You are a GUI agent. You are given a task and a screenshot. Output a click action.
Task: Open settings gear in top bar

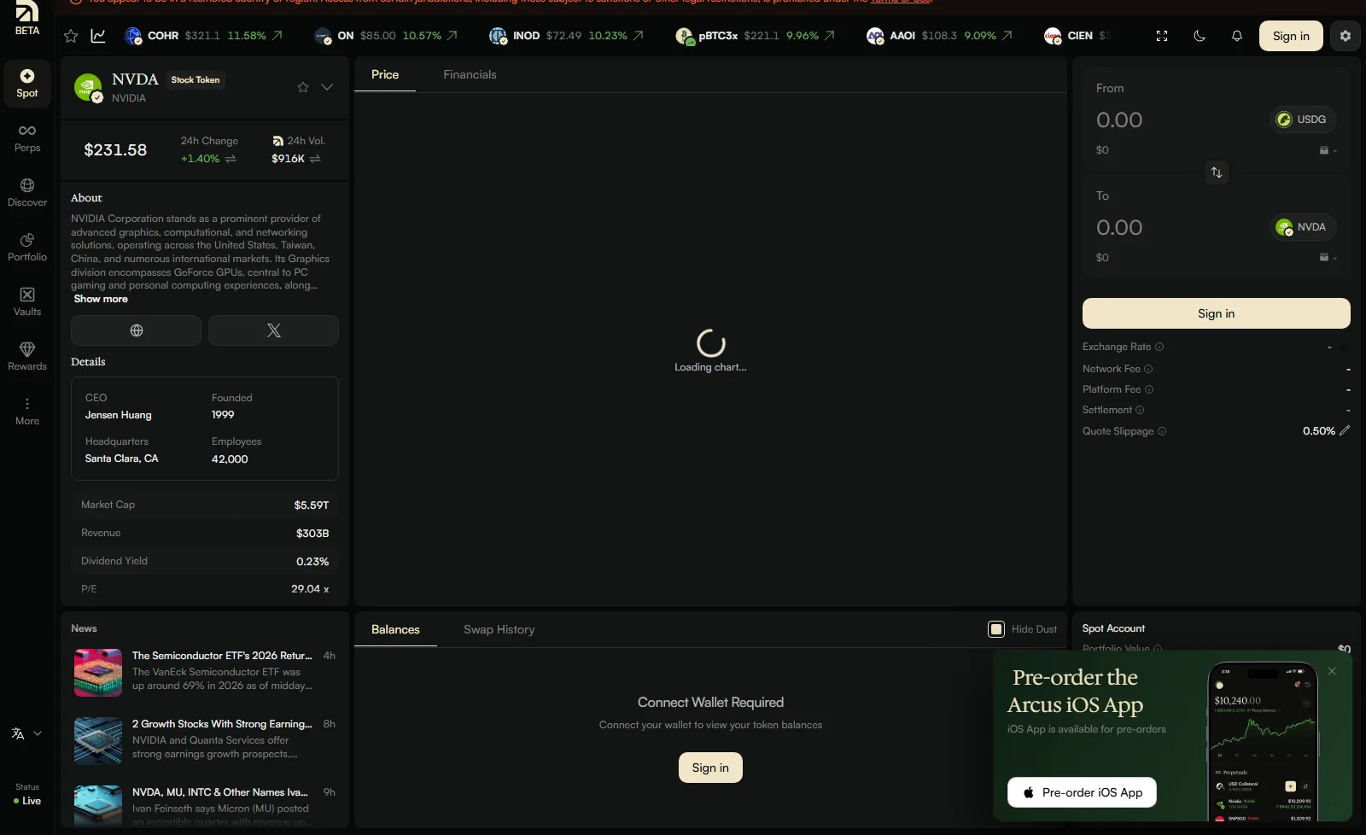(1346, 36)
